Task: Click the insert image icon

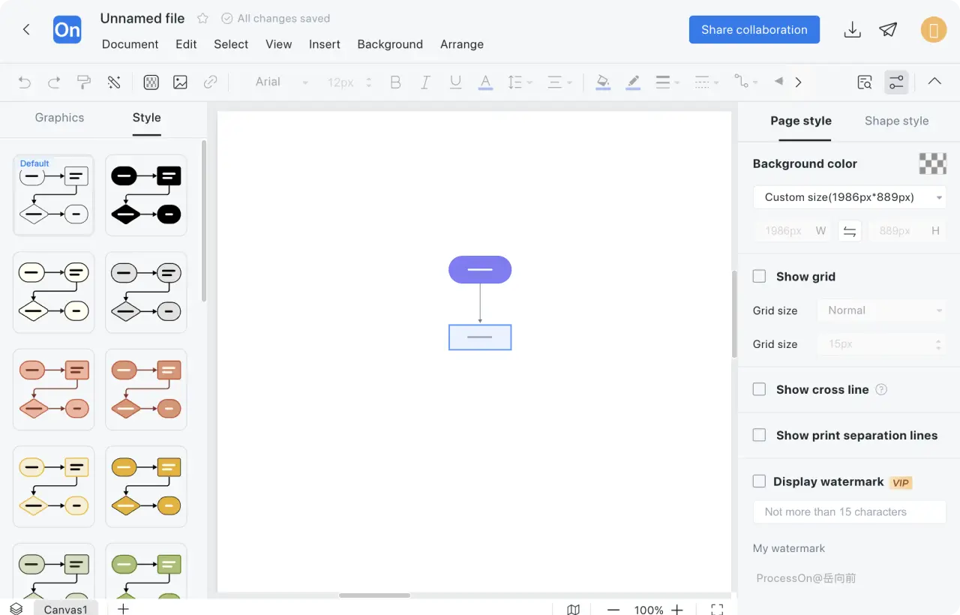Action: click(180, 82)
